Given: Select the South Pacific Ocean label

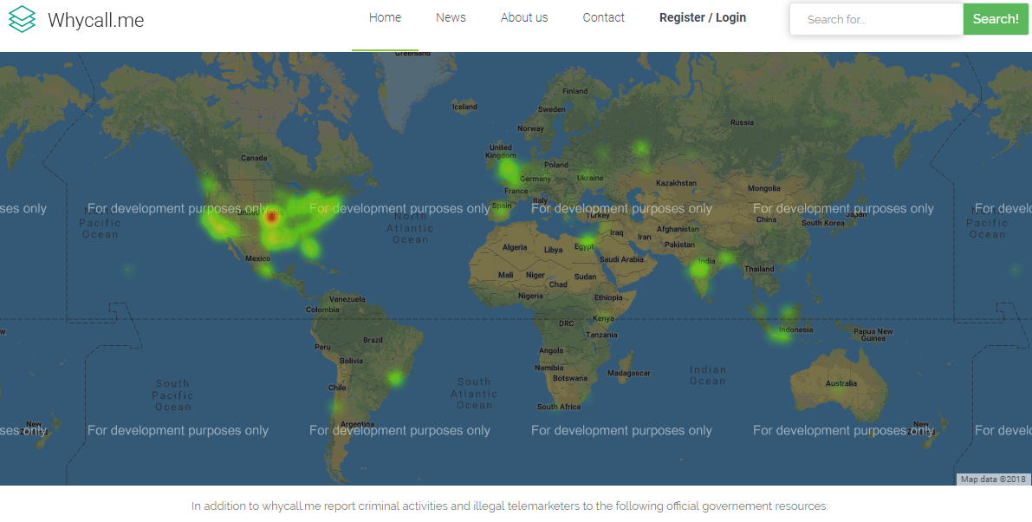Looking at the screenshot, I should tap(172, 395).
